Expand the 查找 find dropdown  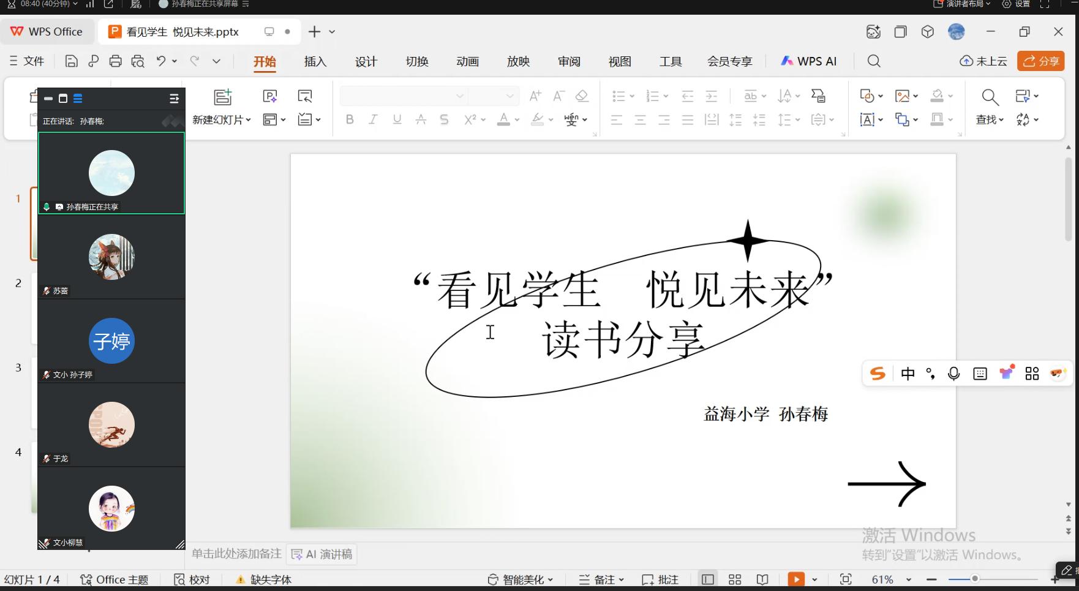click(990, 120)
